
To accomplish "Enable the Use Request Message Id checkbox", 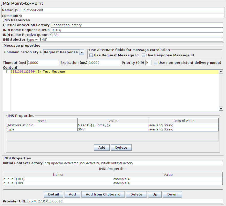I will tap(91, 55).
